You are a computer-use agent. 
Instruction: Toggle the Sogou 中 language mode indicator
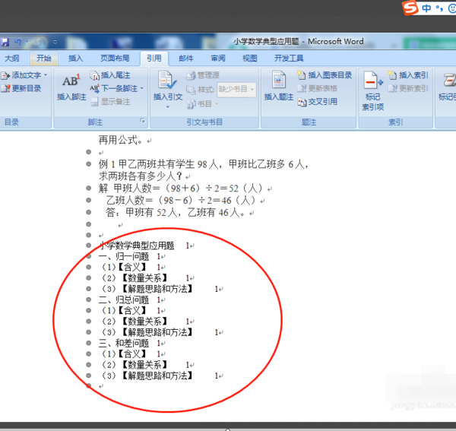coord(426,8)
